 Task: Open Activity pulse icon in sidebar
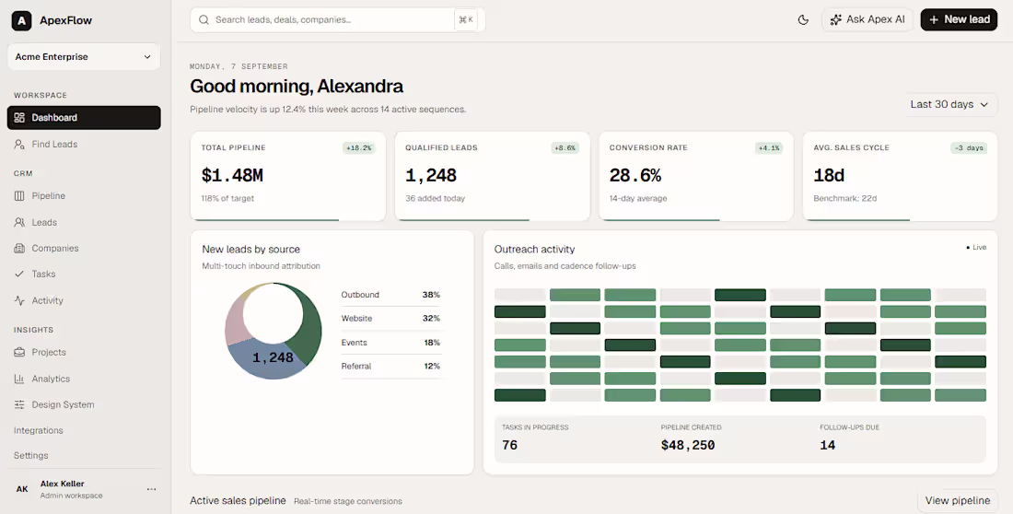(x=19, y=300)
